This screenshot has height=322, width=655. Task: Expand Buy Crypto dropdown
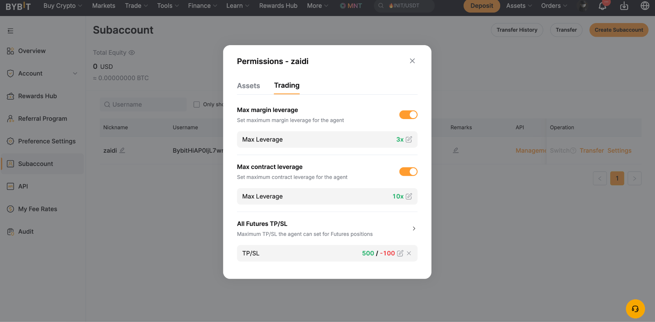point(63,6)
